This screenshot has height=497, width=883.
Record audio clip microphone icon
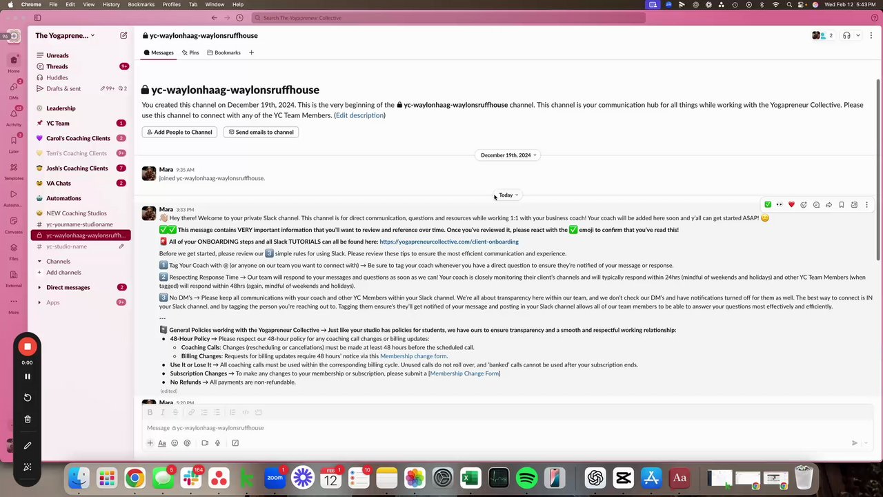click(217, 443)
